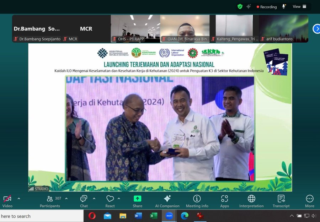
Task: Click the AI sparkle icon near Recording
Action: pyautogui.click(x=249, y=6)
